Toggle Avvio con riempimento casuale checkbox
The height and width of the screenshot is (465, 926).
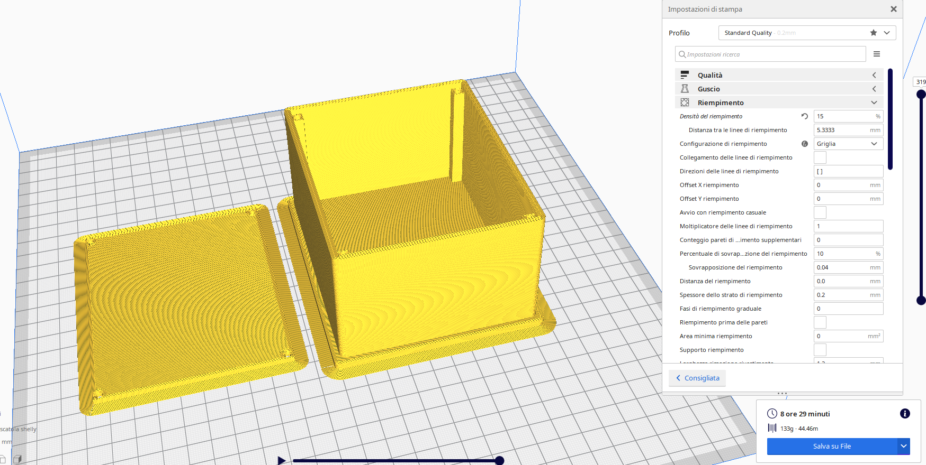[820, 212]
